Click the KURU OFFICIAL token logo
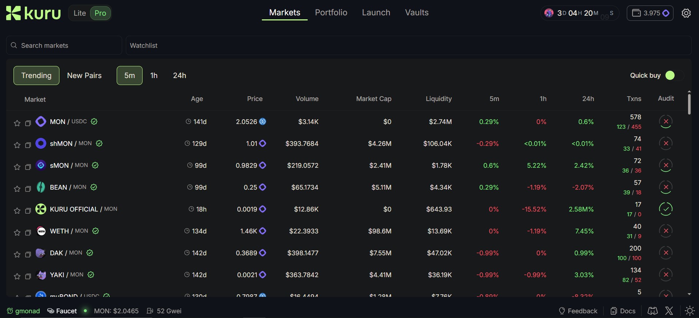The width and height of the screenshot is (699, 318). pyautogui.click(x=41, y=209)
